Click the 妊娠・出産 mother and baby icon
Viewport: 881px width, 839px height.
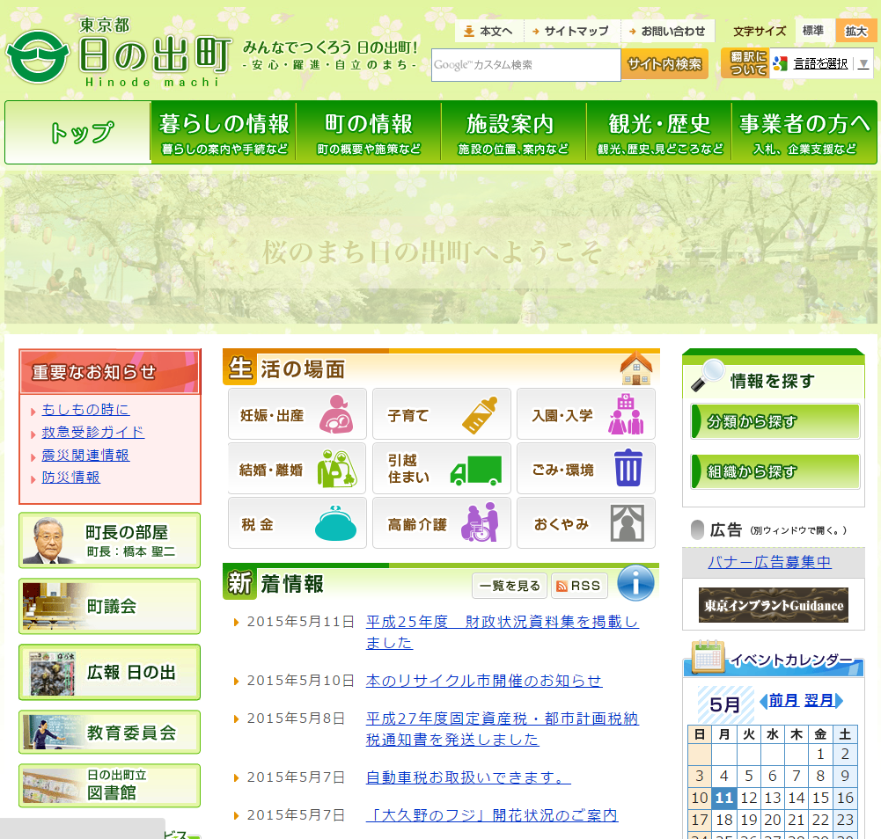[x=338, y=413]
